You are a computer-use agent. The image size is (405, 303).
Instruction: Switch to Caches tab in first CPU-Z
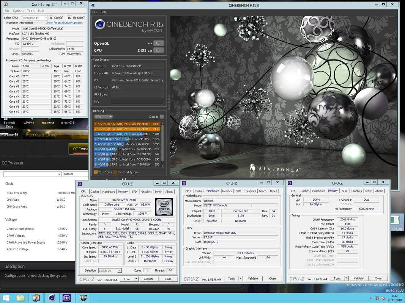pyautogui.click(x=95, y=192)
